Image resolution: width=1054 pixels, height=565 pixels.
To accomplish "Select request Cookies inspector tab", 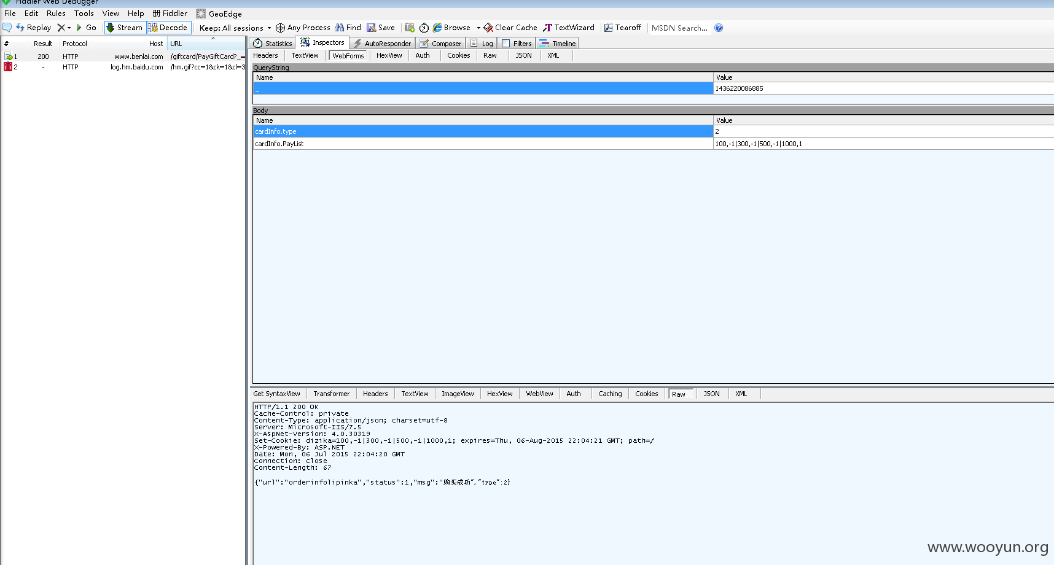I will [x=458, y=55].
